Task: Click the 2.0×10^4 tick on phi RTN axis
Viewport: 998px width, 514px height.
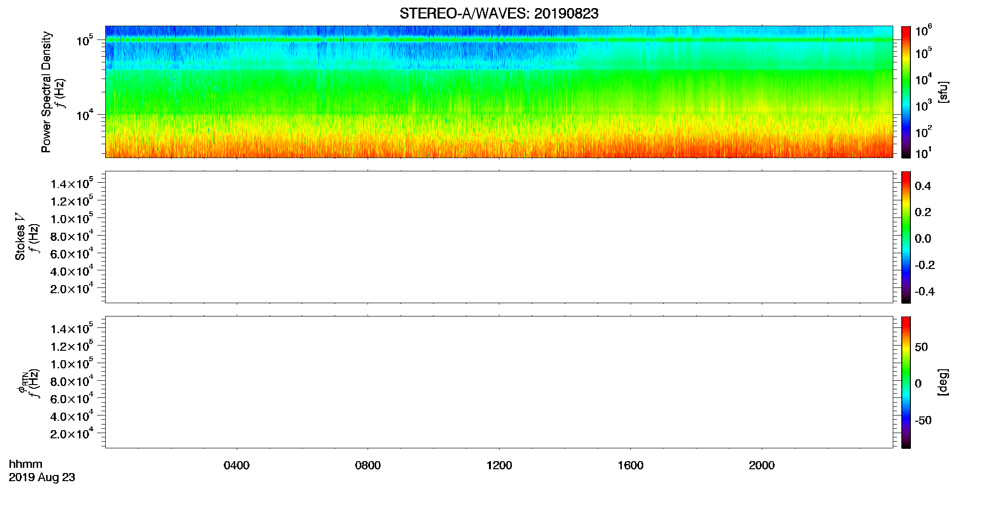Action: [x=72, y=433]
